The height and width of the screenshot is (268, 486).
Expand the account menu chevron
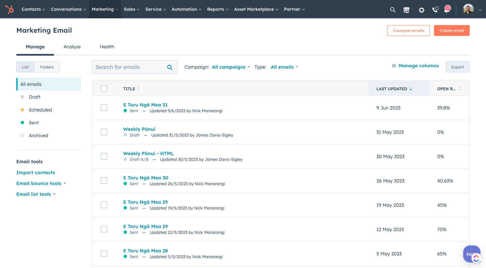tap(480, 10)
